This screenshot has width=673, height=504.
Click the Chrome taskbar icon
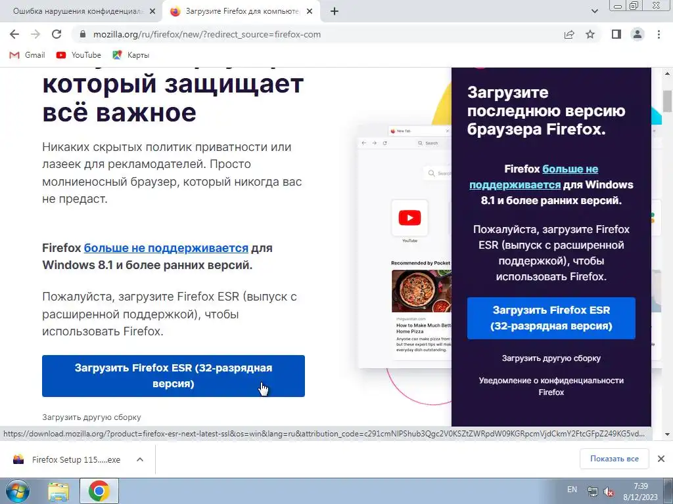[99, 491]
